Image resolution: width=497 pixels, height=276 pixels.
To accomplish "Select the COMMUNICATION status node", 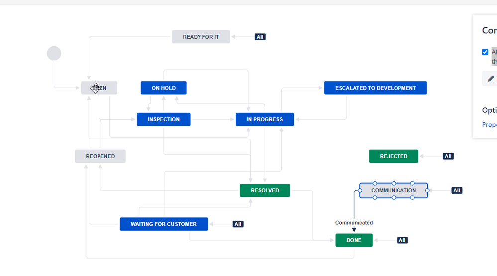I will 394,190.
